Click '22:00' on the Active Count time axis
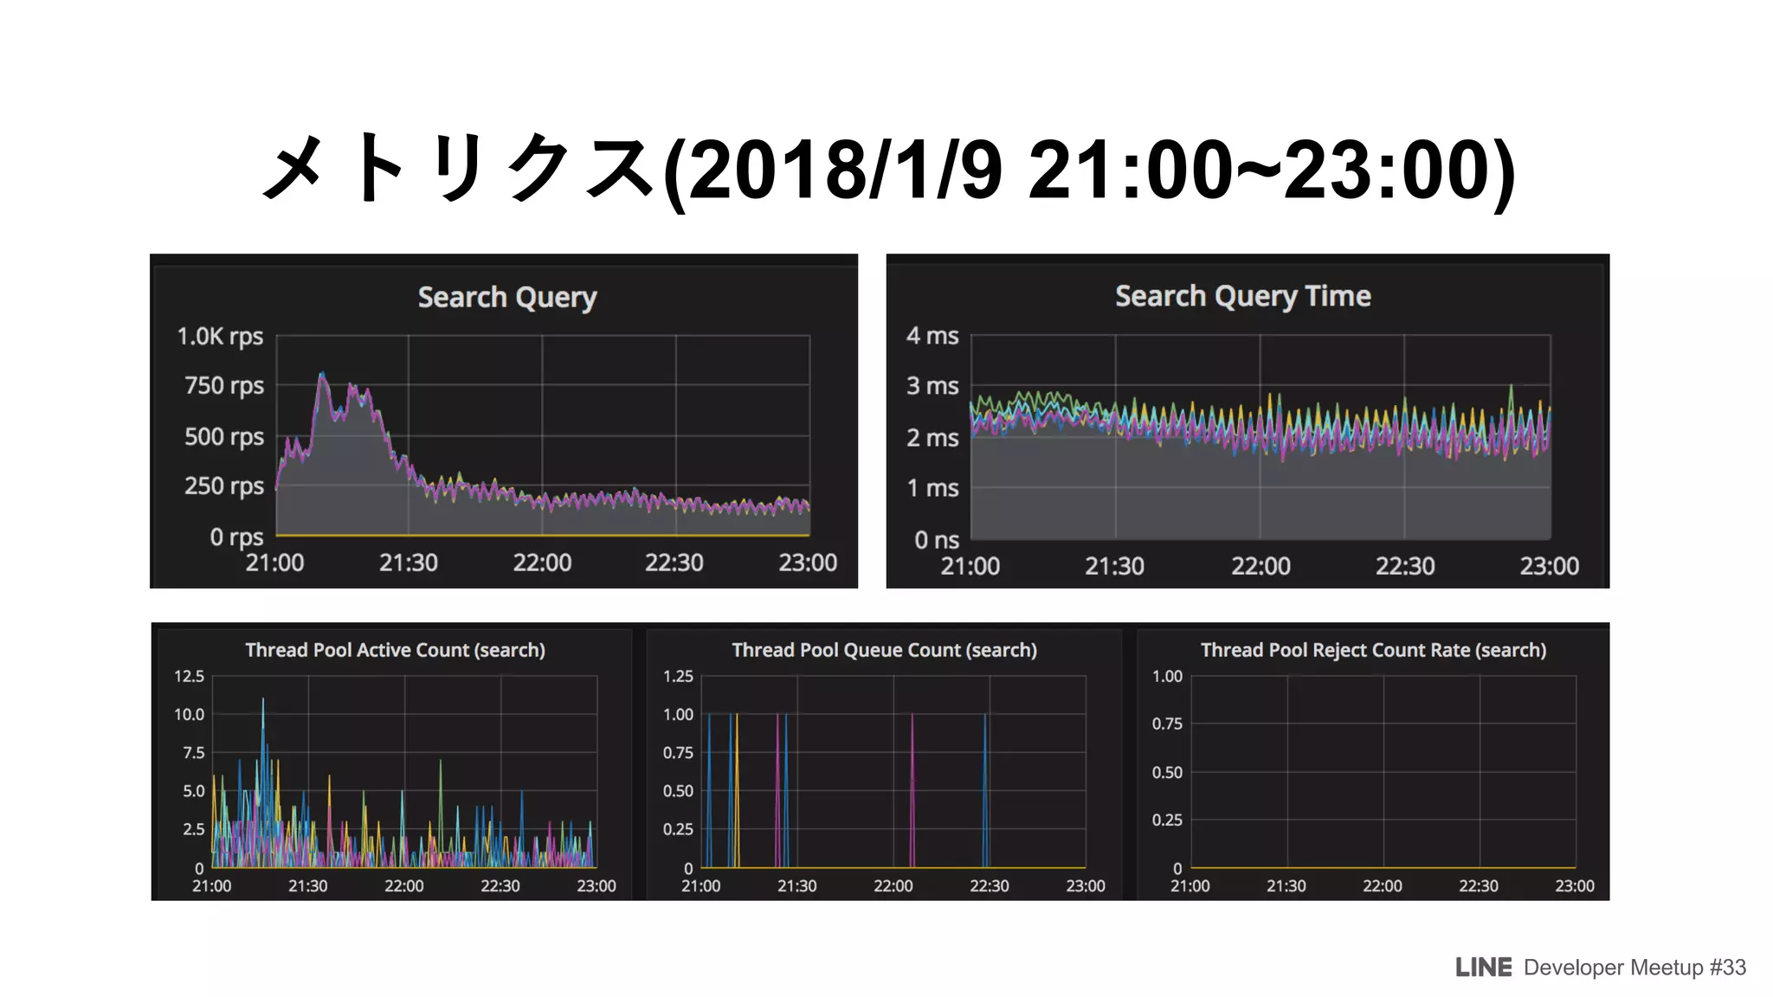This screenshot has height=997, width=1773. (404, 886)
